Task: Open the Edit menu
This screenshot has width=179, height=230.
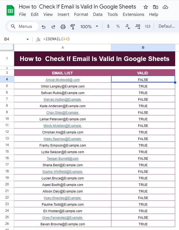Action: tap(34, 14)
